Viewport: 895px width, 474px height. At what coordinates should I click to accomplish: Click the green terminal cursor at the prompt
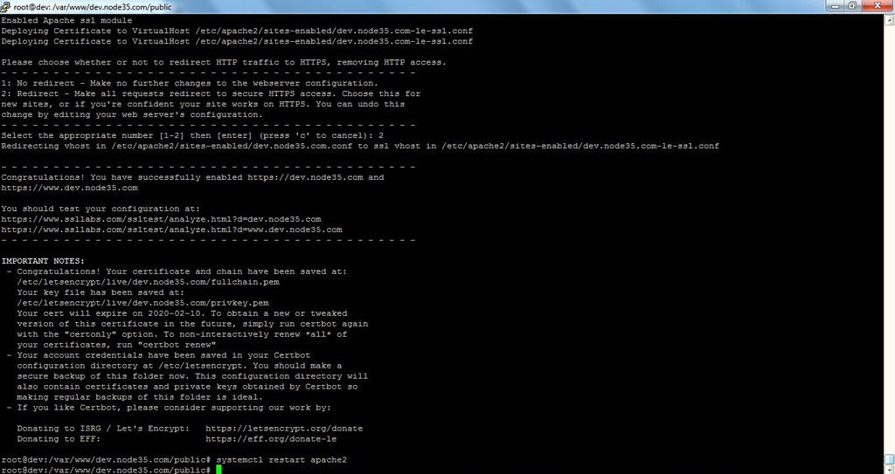click(x=219, y=470)
